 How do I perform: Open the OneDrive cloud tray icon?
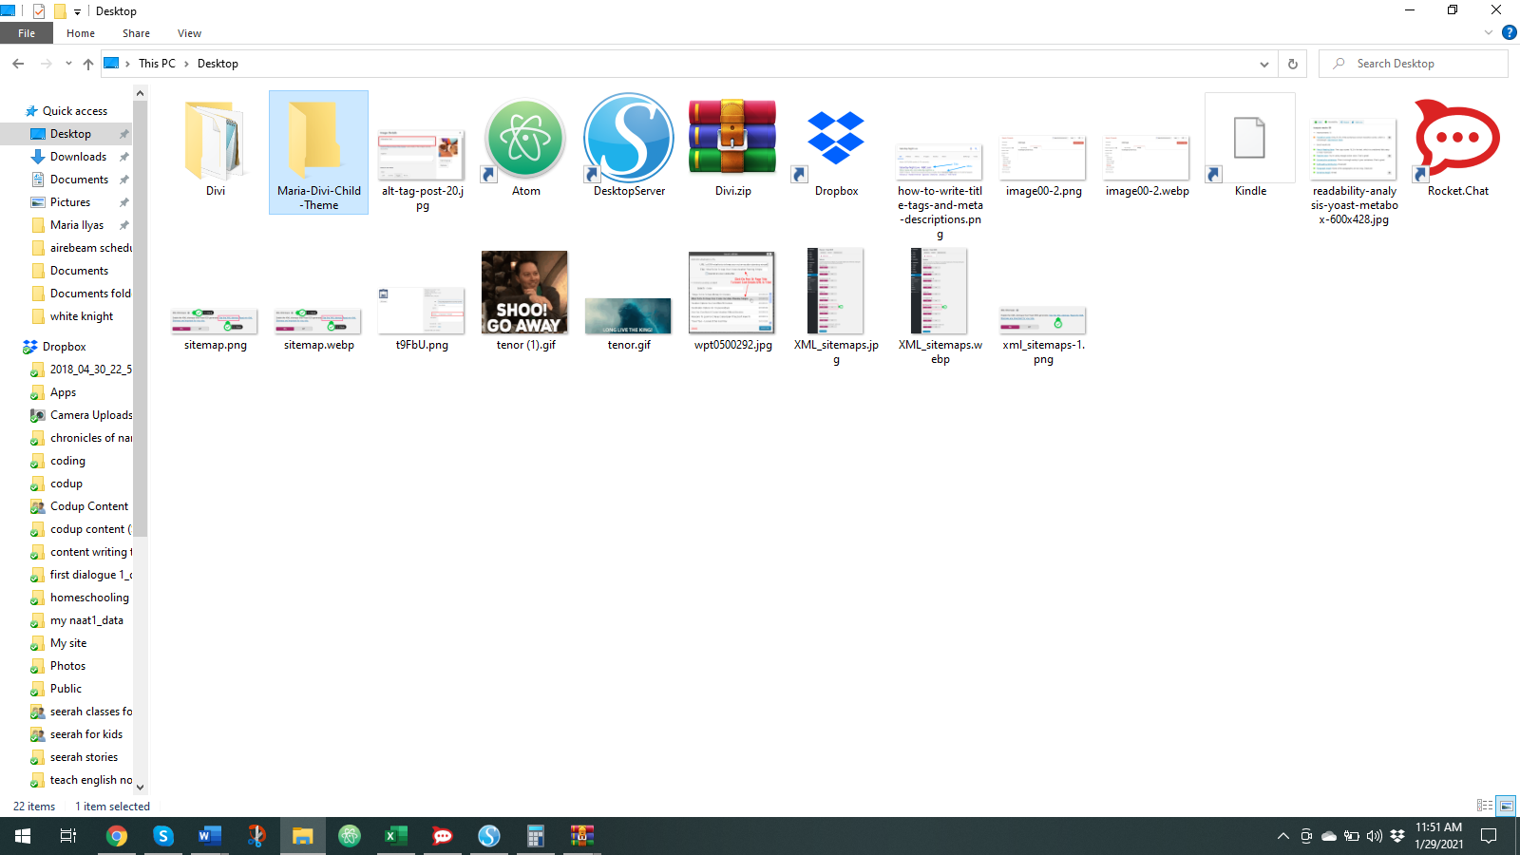[1329, 836]
